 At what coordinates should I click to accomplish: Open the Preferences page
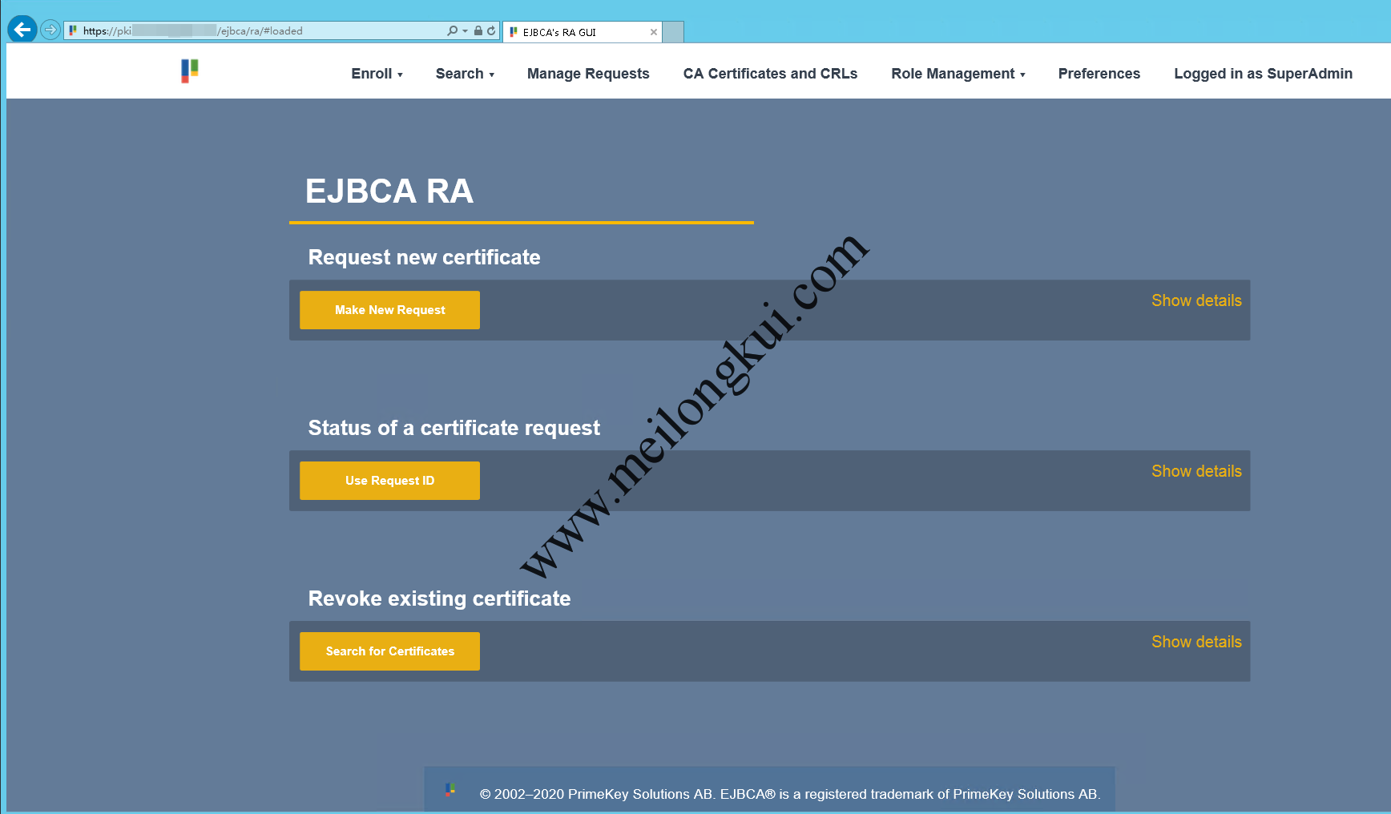pyautogui.click(x=1099, y=74)
